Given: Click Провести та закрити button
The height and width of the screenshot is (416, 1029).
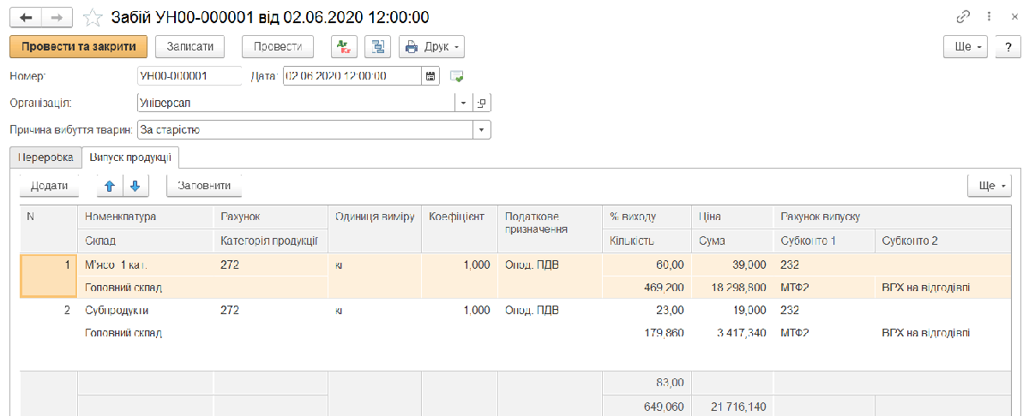Looking at the screenshot, I should coord(79,46).
